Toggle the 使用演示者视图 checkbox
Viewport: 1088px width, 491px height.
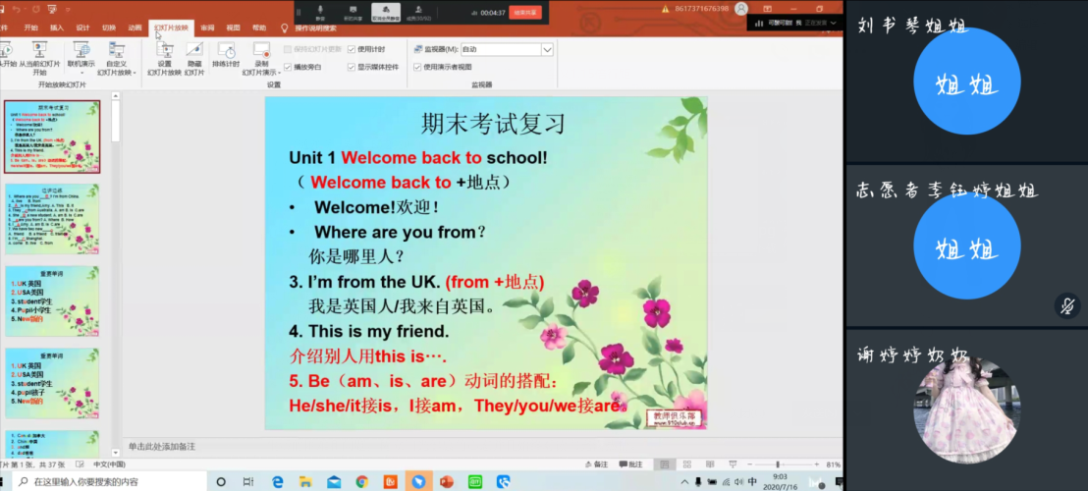(417, 67)
